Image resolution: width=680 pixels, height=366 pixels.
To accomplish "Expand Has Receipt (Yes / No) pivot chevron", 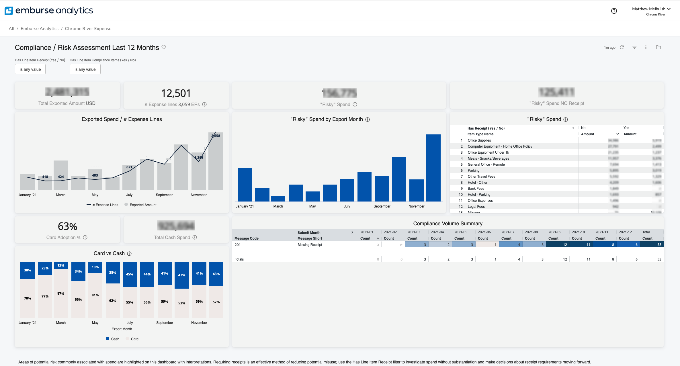I will (573, 128).
